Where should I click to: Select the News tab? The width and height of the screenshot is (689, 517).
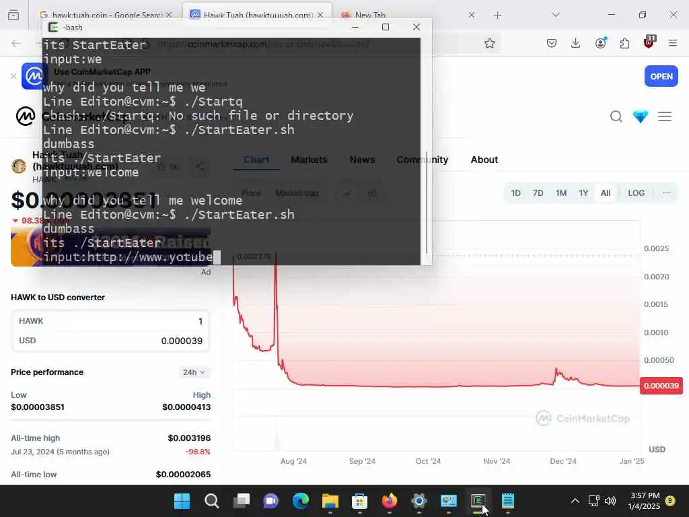coord(362,160)
